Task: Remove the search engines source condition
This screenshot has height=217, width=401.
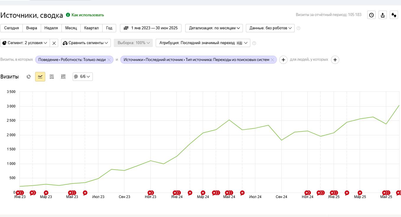Action: (x=272, y=60)
